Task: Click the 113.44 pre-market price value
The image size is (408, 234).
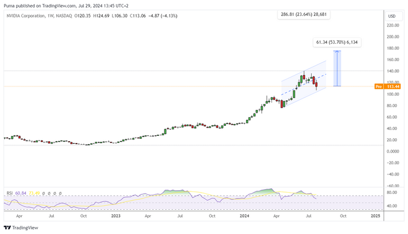Action: 393,87
